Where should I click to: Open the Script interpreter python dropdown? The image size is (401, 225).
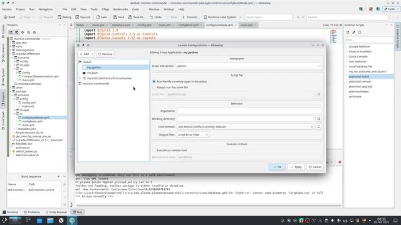[249, 66]
